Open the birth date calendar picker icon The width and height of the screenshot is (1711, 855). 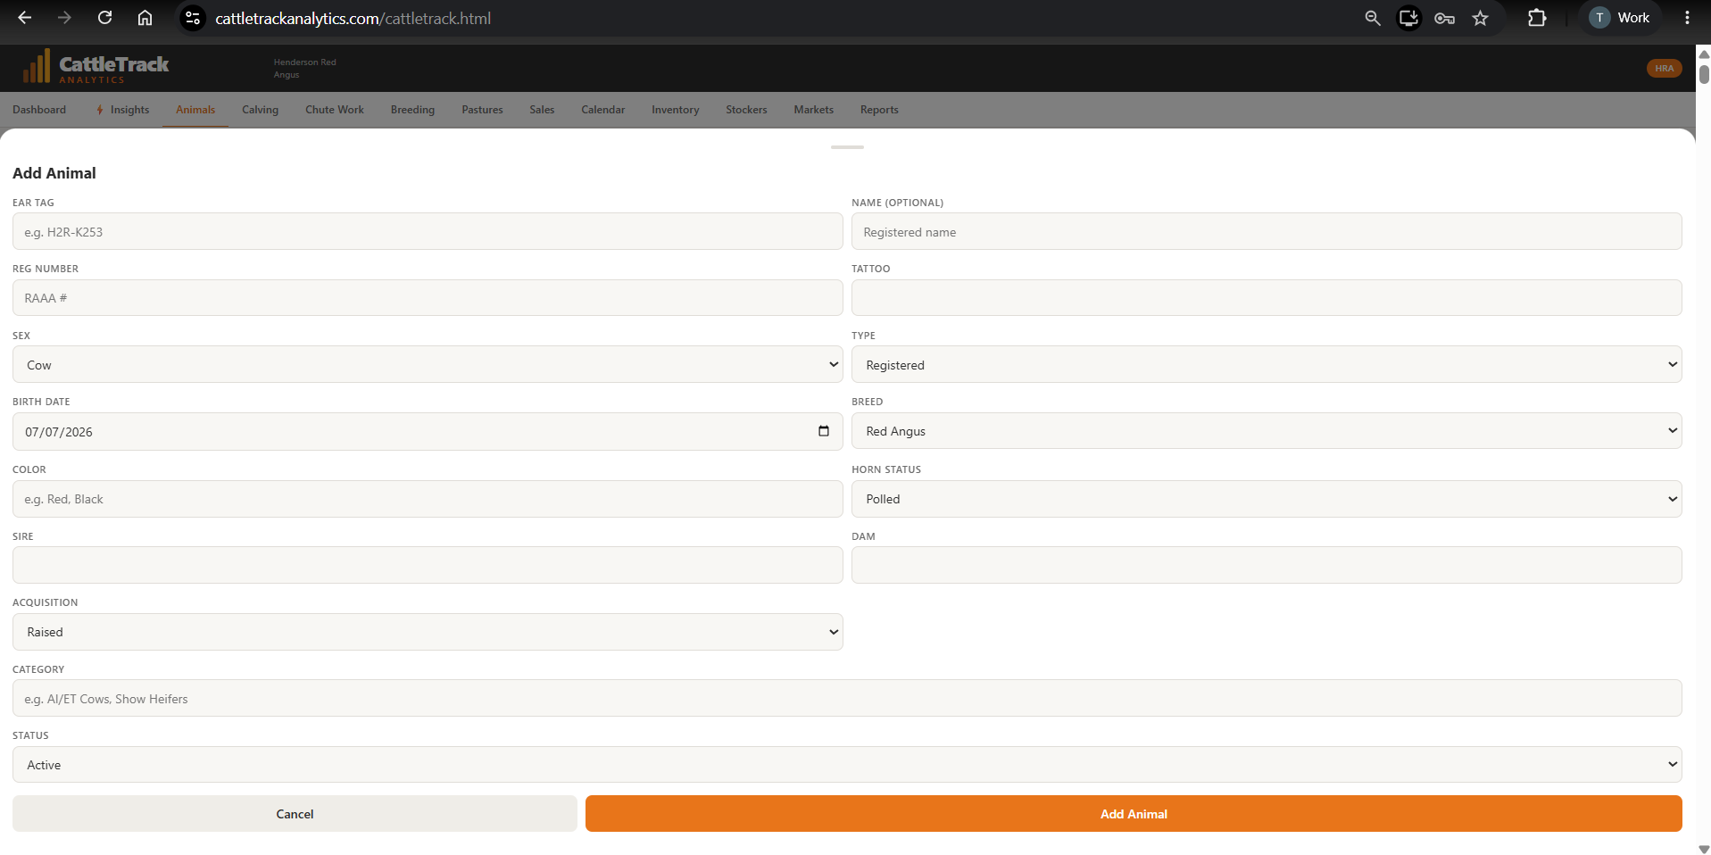823,431
